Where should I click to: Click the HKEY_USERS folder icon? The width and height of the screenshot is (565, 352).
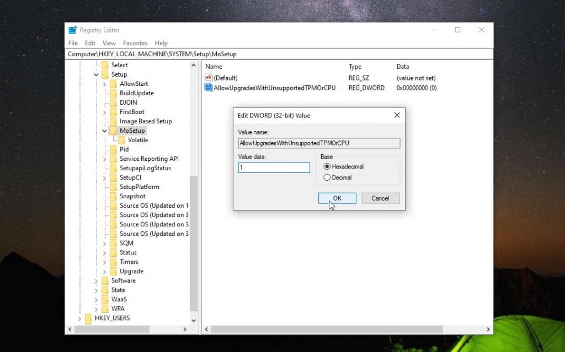click(x=88, y=318)
